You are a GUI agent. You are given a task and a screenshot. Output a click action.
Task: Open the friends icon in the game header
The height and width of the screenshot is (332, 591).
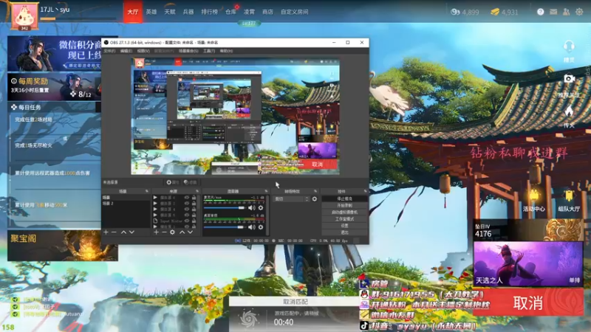click(566, 12)
